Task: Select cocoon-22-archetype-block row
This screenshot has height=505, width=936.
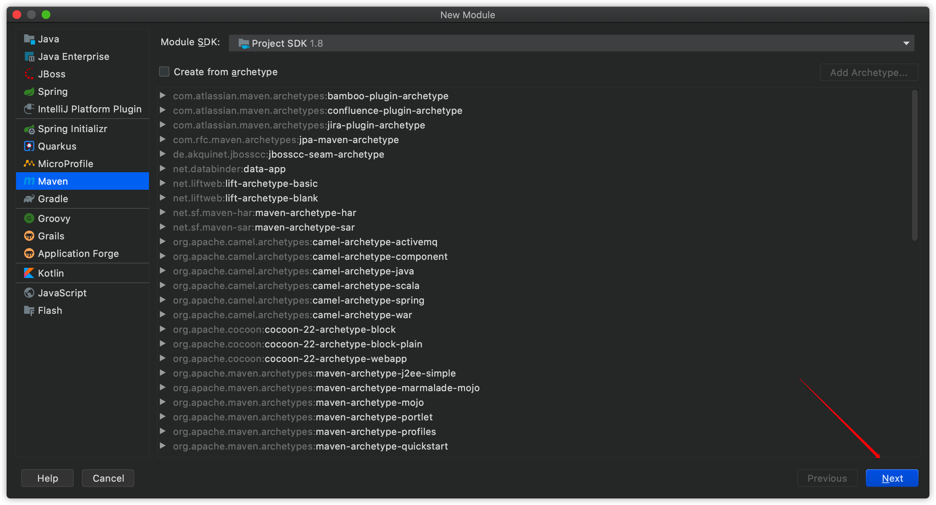Action: (535, 329)
